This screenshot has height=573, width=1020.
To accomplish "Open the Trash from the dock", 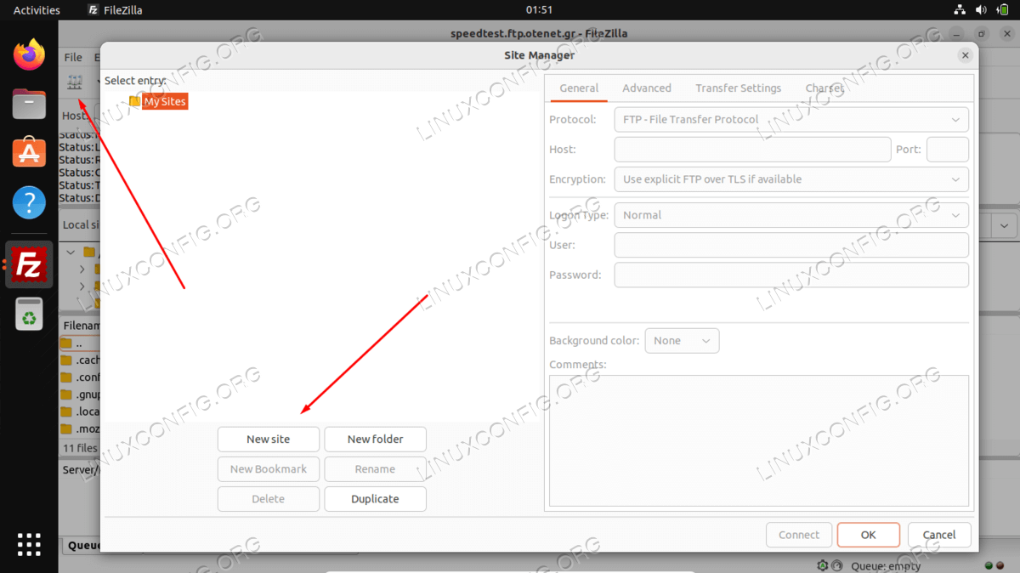I will click(30, 315).
